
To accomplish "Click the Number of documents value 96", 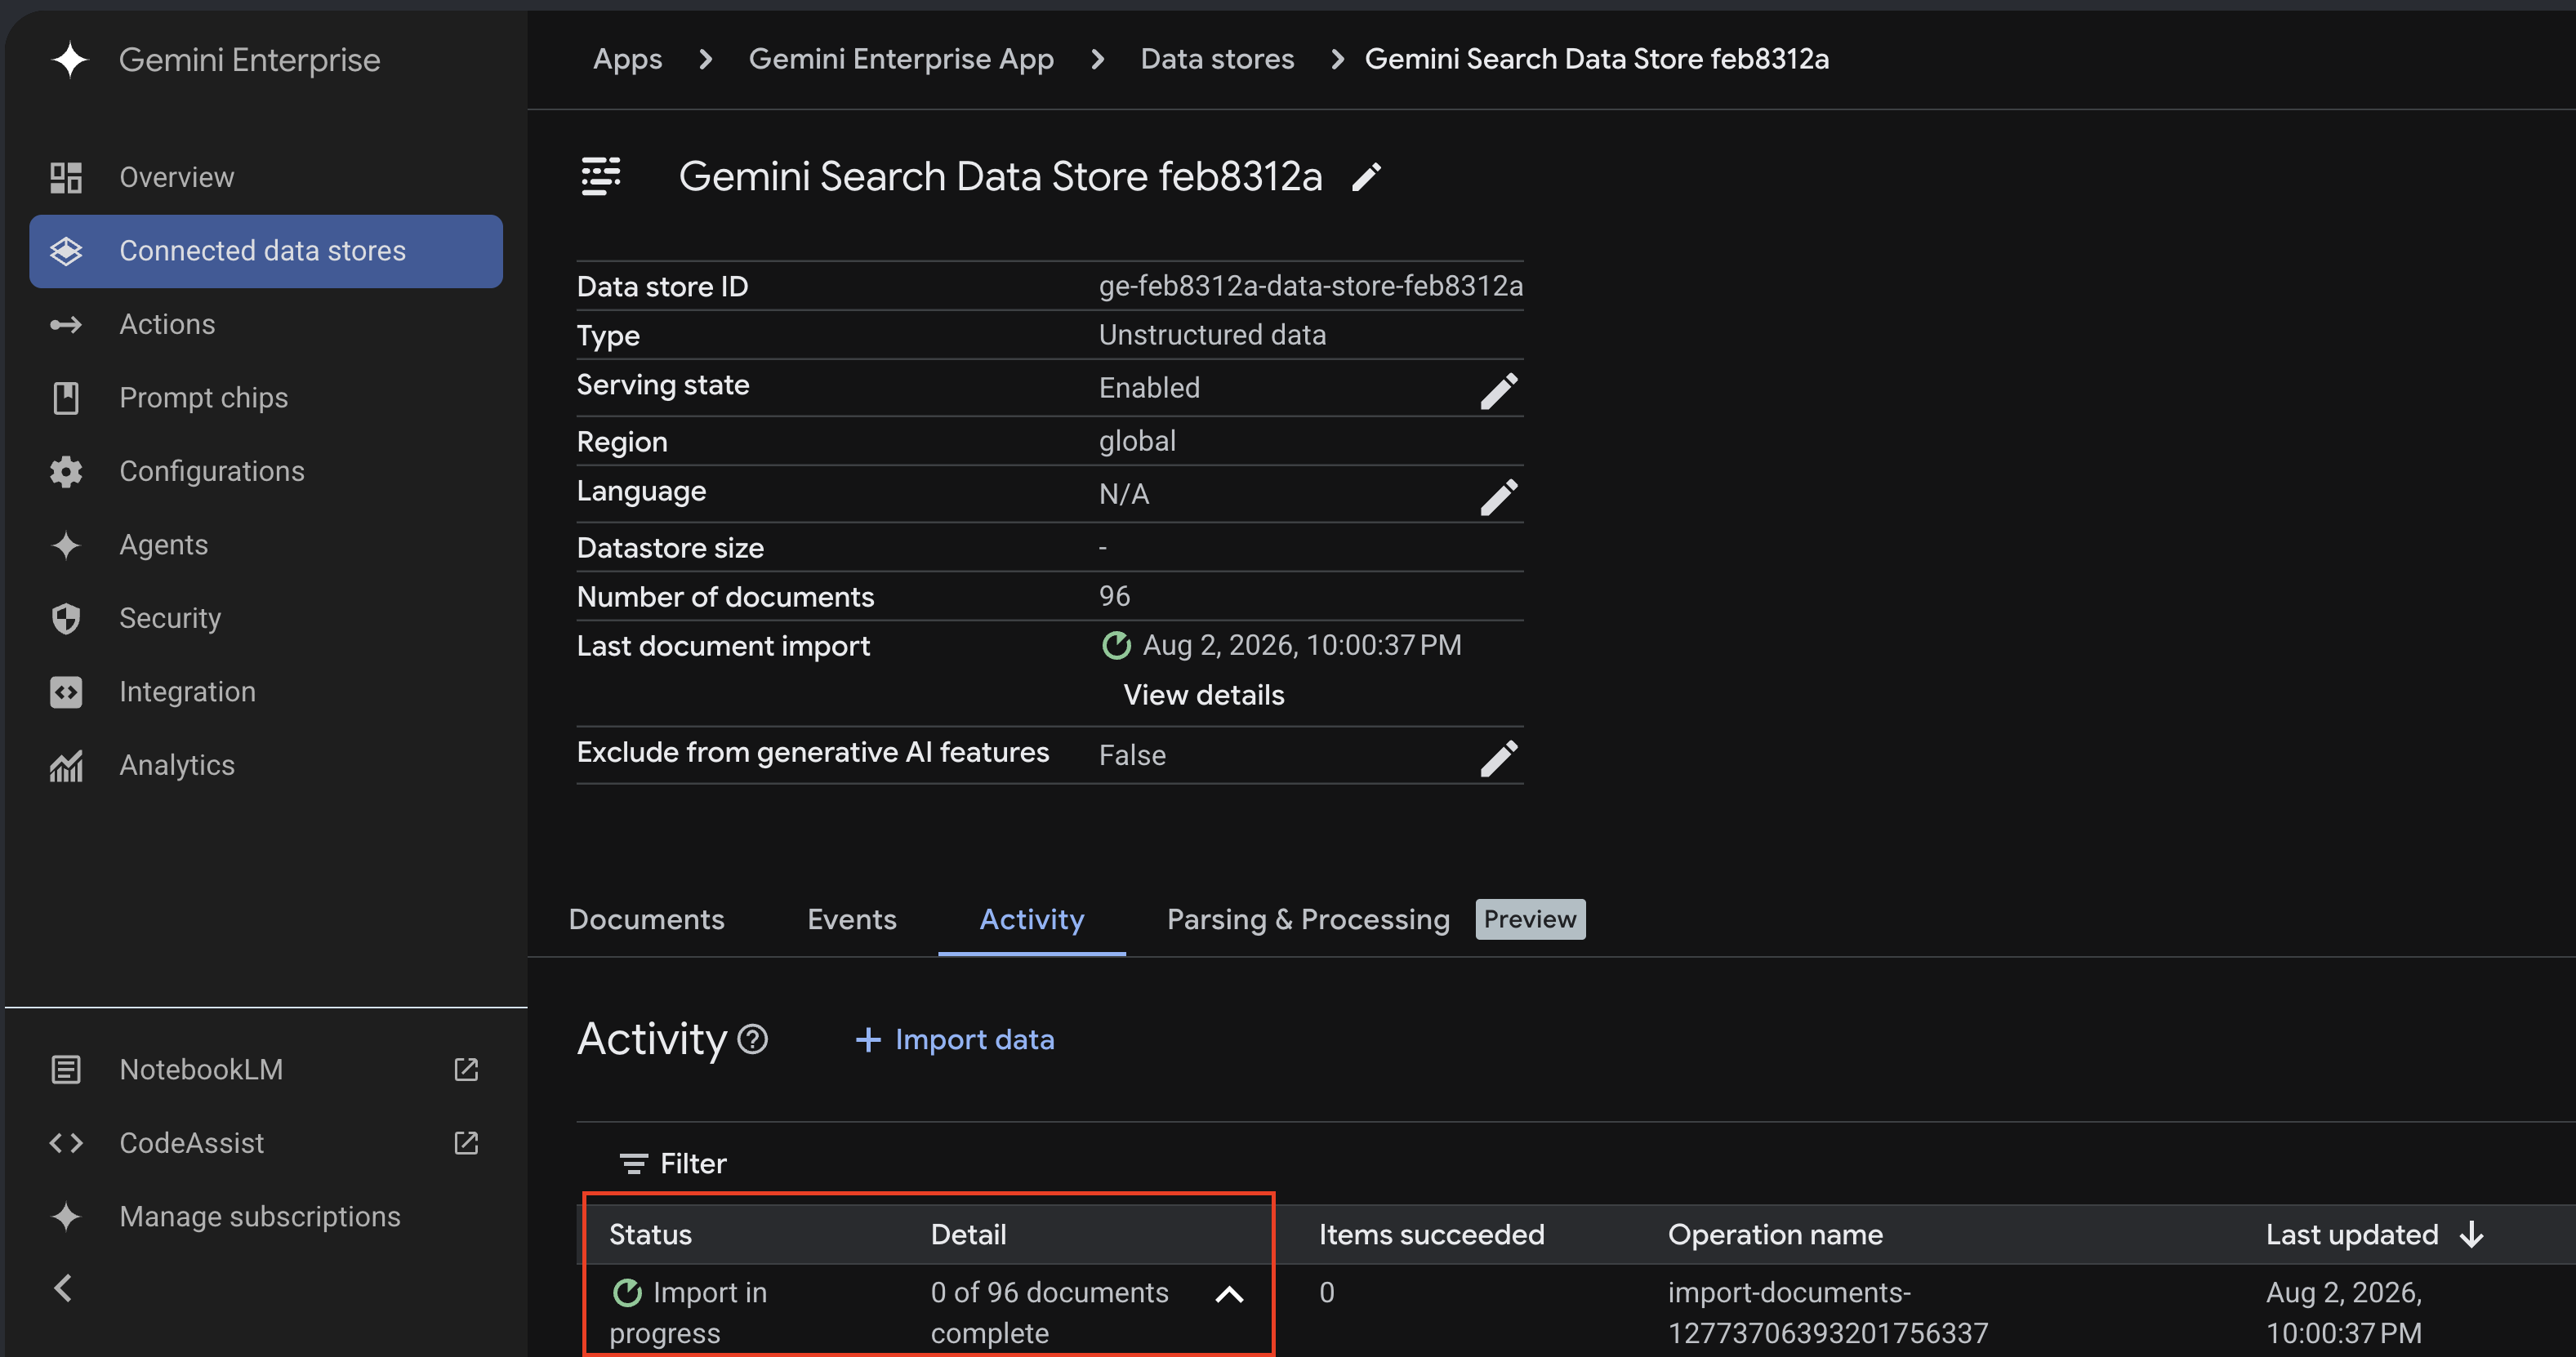I will tap(1114, 596).
